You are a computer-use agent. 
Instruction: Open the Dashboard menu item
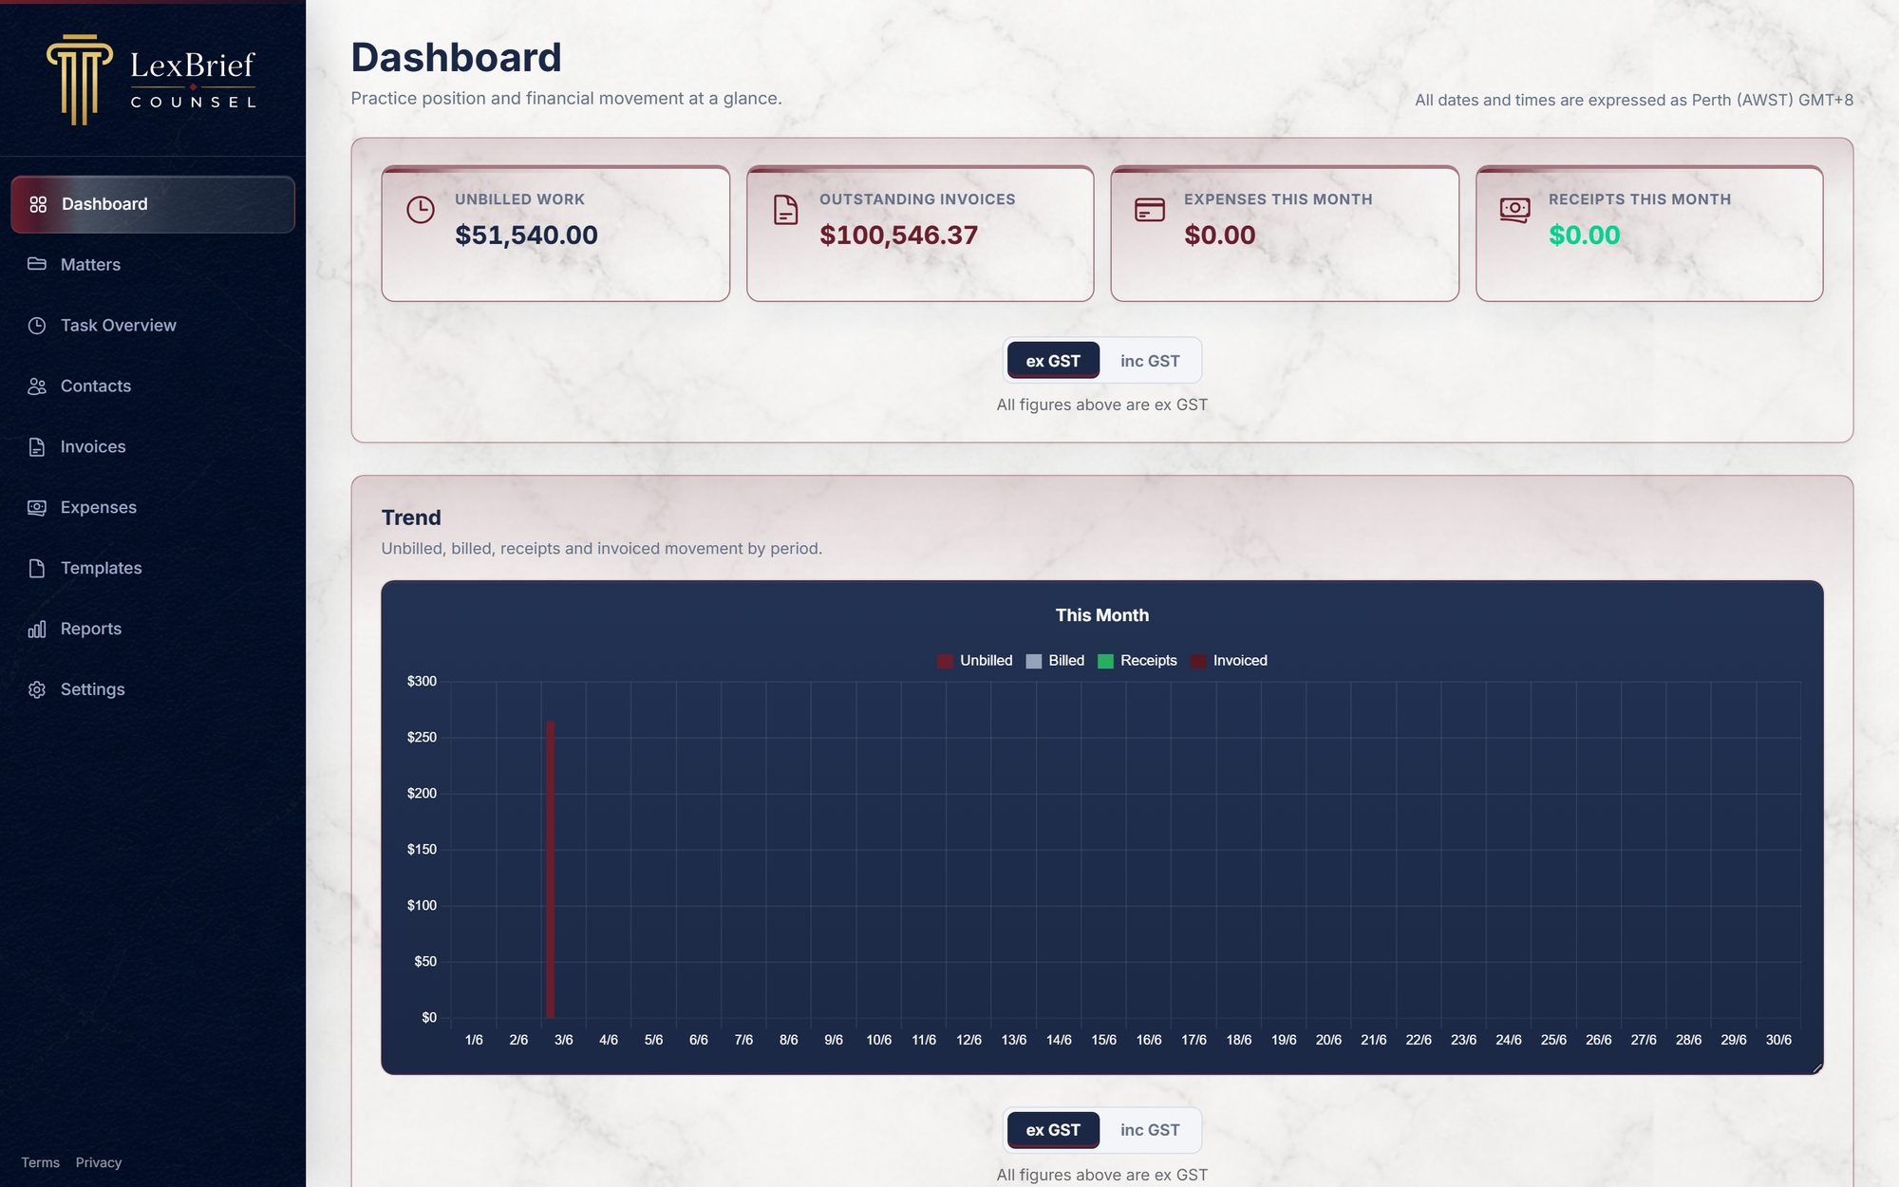click(x=153, y=204)
